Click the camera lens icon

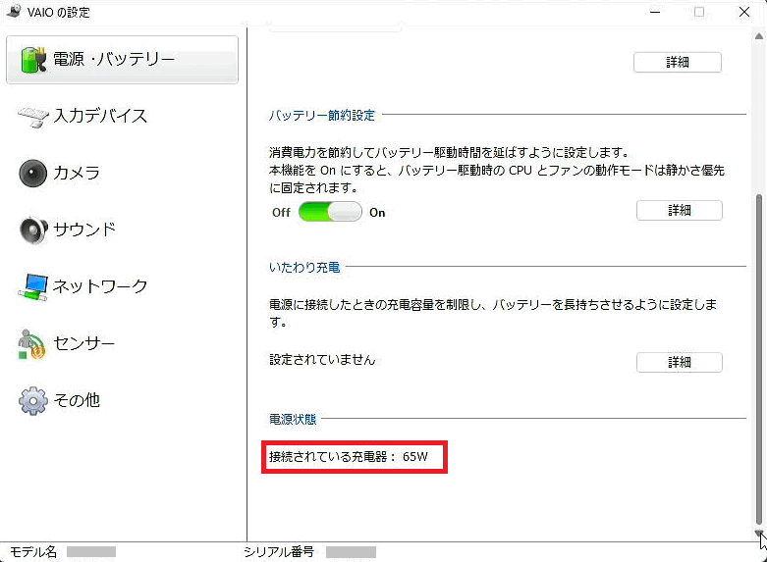32,173
